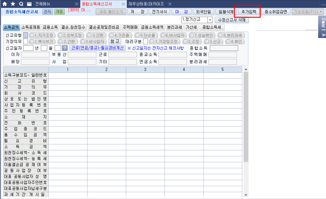This screenshot has width=326, height=199.
Task: Click the 종합소득 input field
Action: 224,48
